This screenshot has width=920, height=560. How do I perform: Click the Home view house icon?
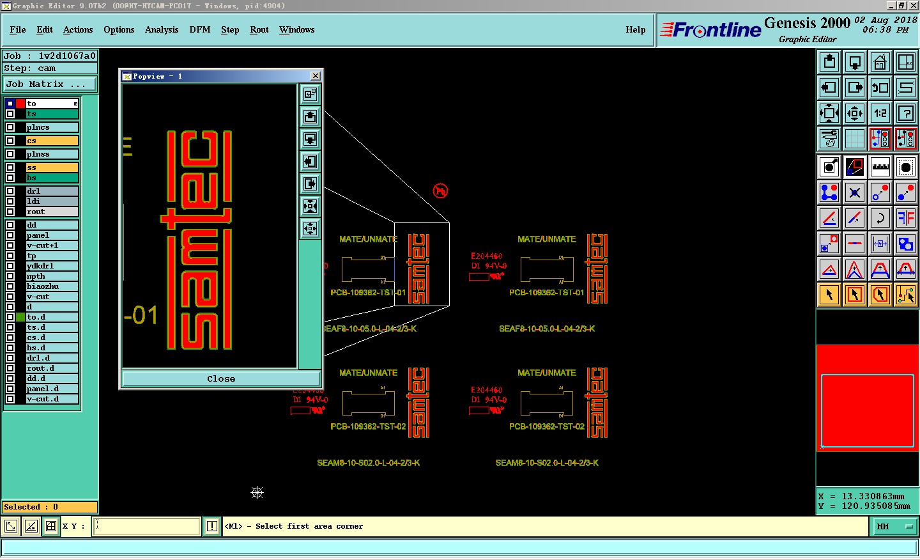coord(880,62)
